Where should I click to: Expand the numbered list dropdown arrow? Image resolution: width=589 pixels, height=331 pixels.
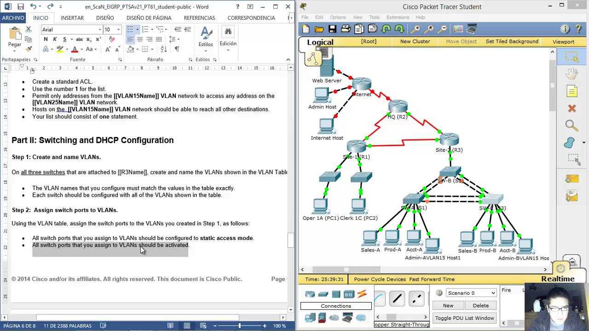[151, 29]
